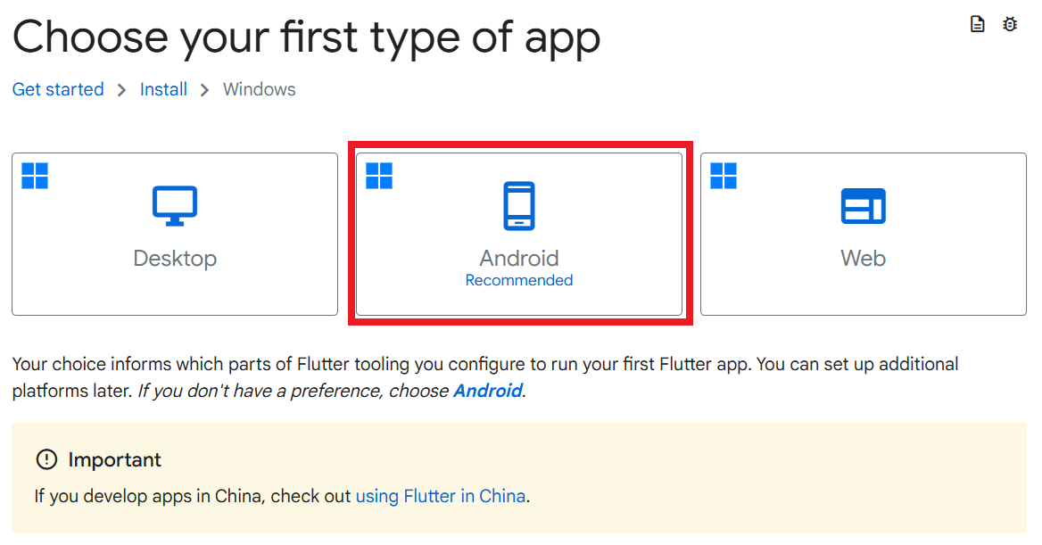Select the Desktop monitor icon
Viewport: 1042px width, 545px height.
(175, 205)
